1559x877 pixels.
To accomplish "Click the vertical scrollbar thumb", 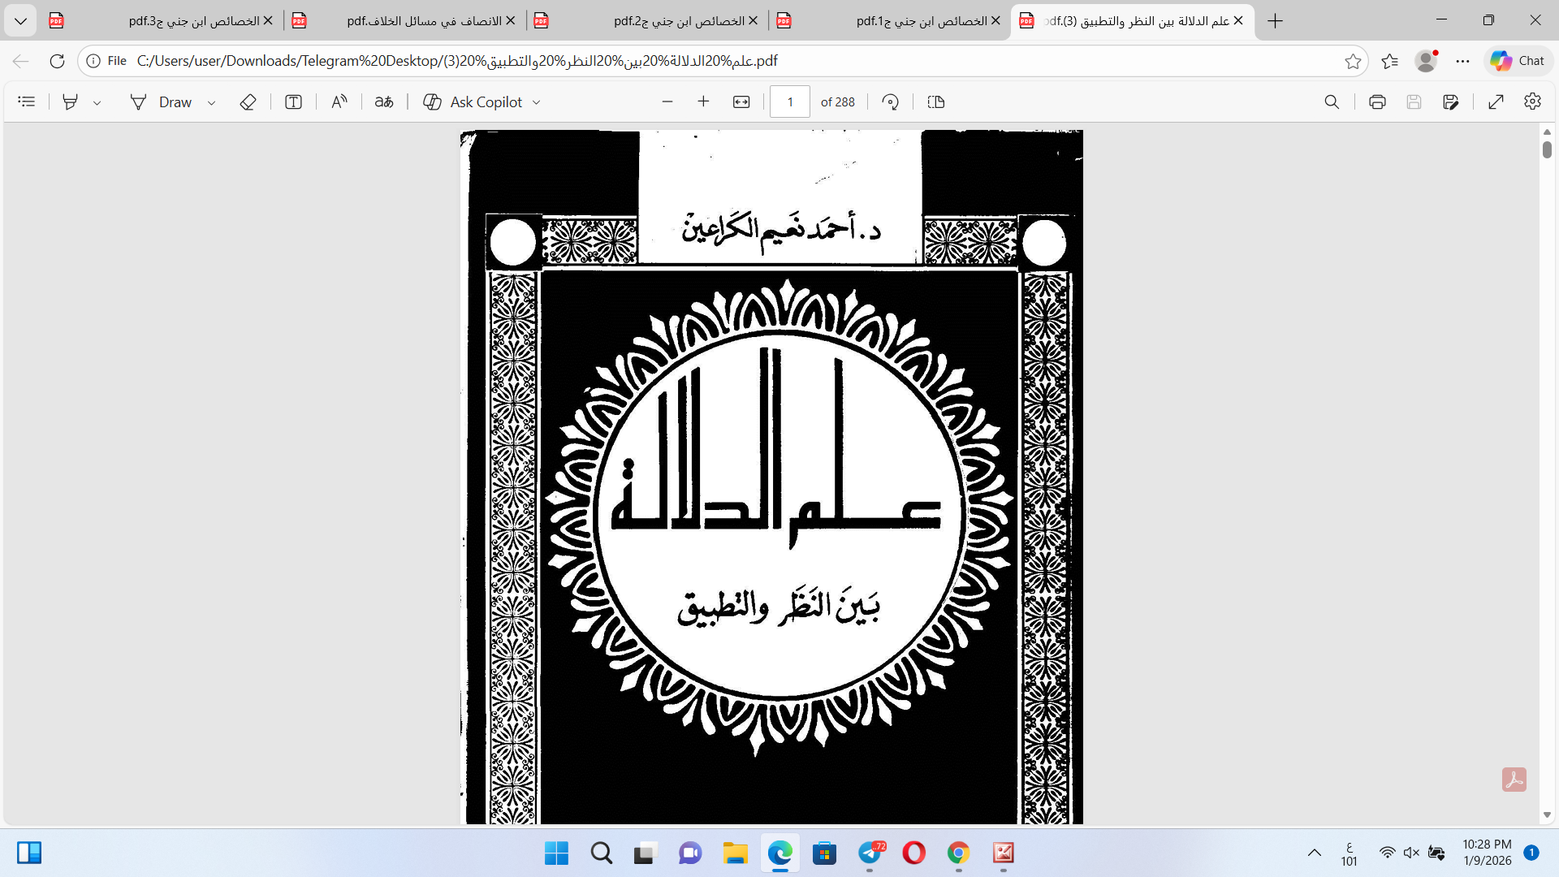I will [1547, 149].
